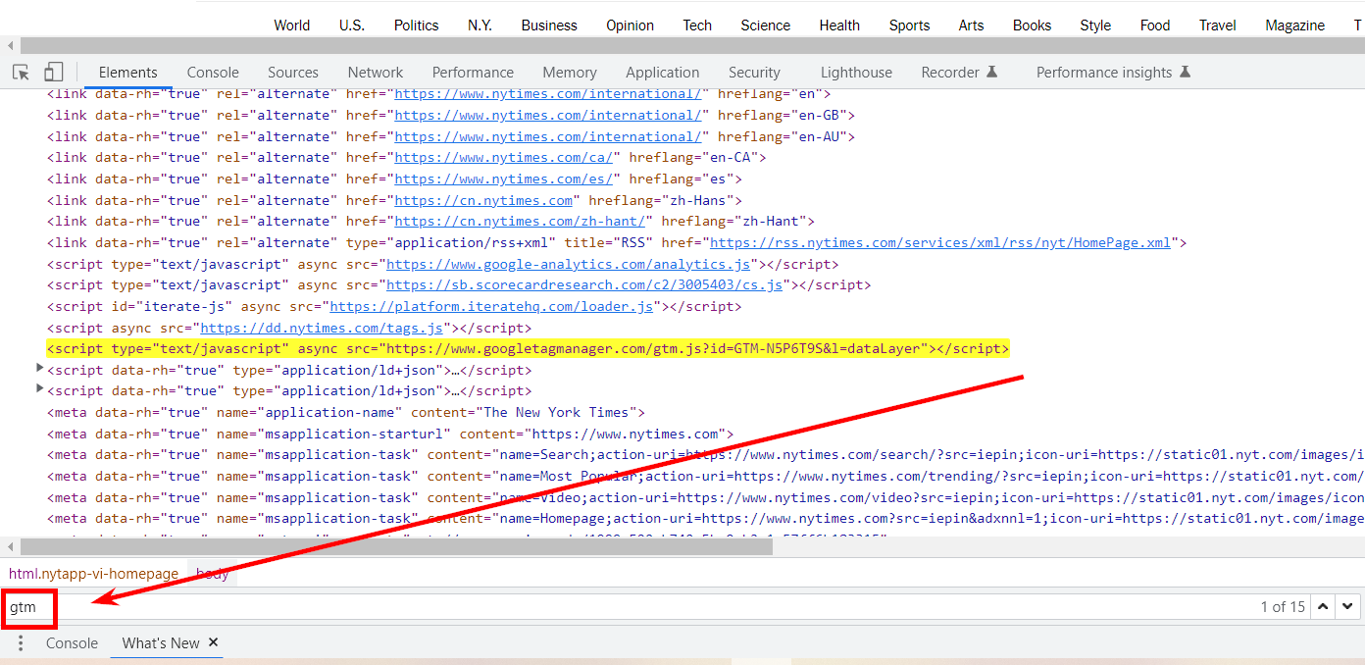Select the msapplication-task Most Popular meta line
Viewport: 1365px width, 665px height.
[705, 477]
